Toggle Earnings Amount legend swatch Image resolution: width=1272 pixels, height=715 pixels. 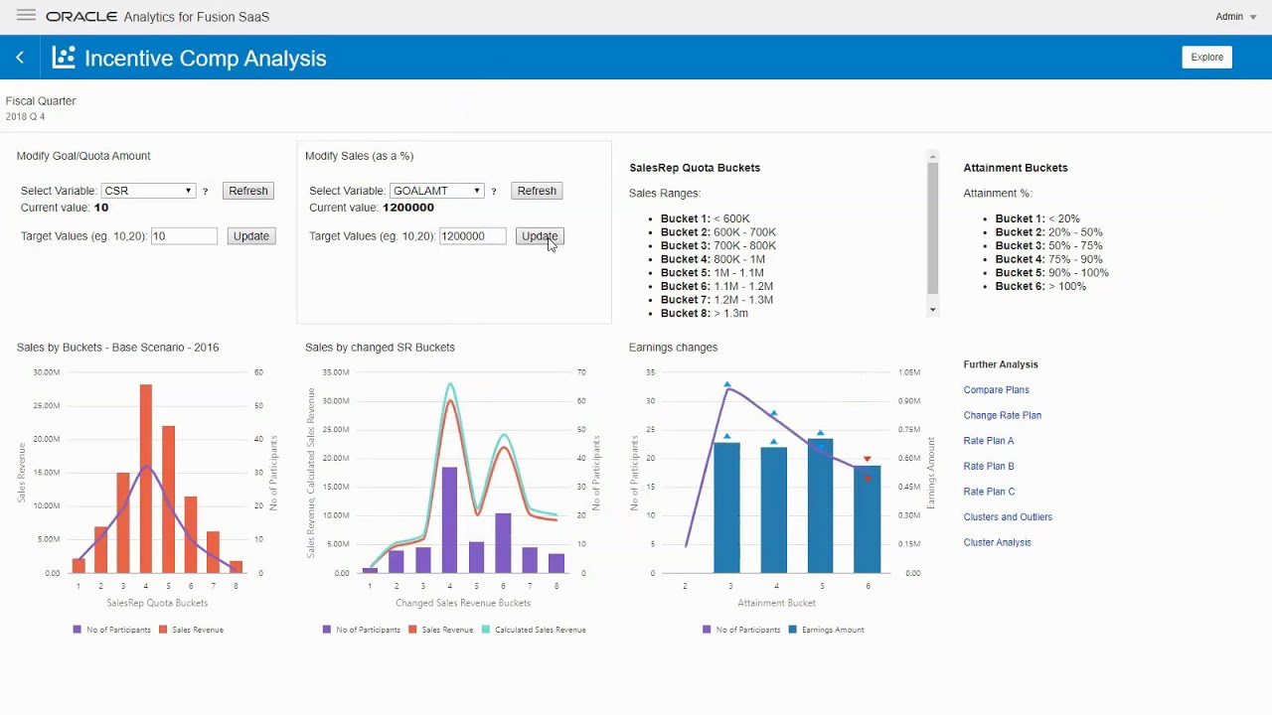click(x=793, y=630)
